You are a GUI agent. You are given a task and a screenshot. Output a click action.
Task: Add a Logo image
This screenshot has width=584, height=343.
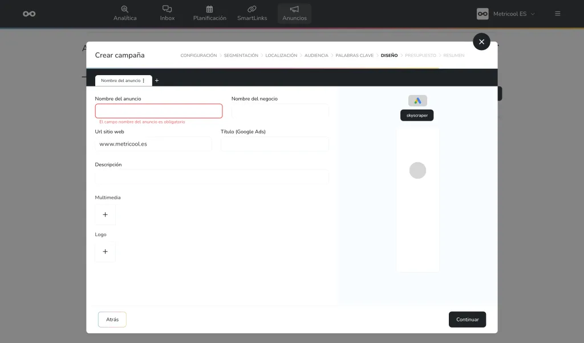tap(105, 251)
